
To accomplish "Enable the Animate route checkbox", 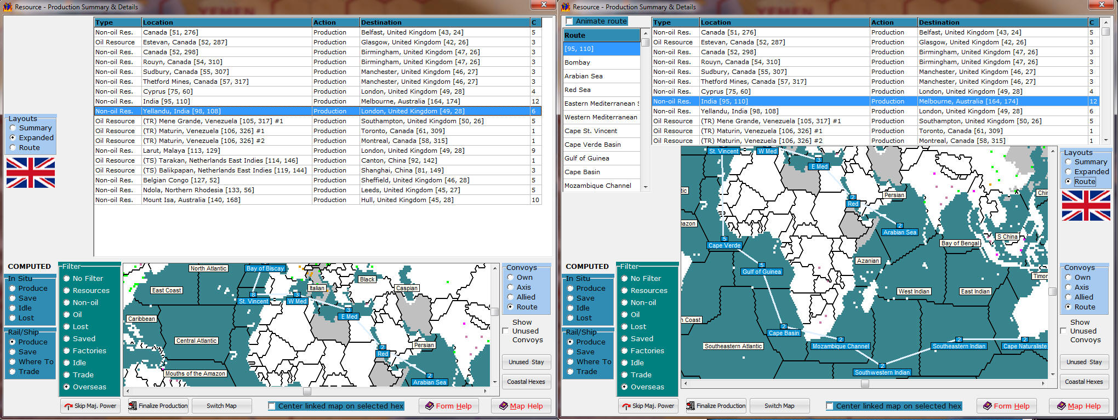I will [570, 21].
